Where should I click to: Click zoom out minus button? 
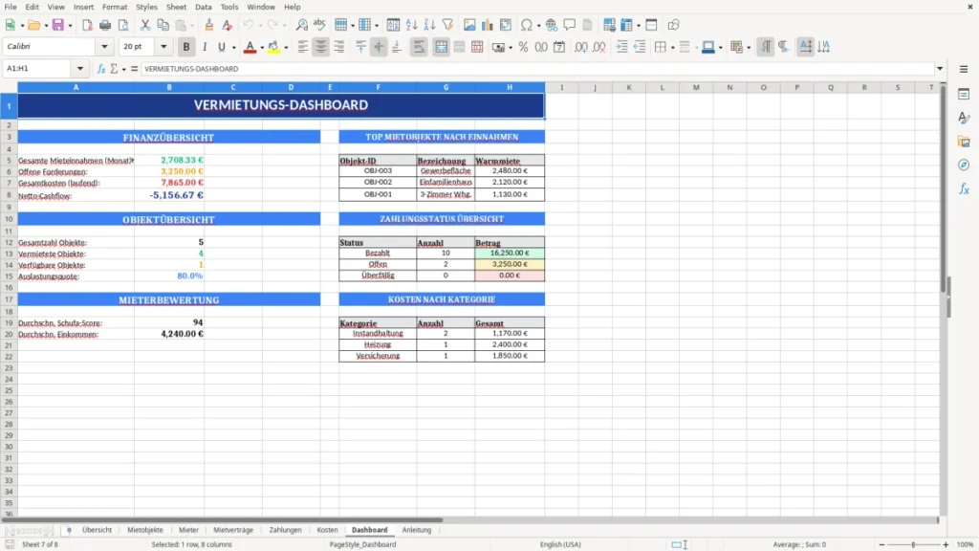click(881, 544)
